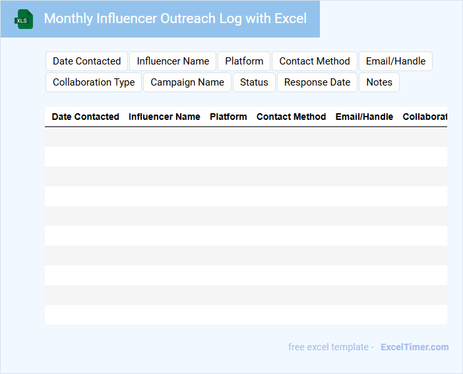Click the Email/Handle tag chip

pos(396,61)
